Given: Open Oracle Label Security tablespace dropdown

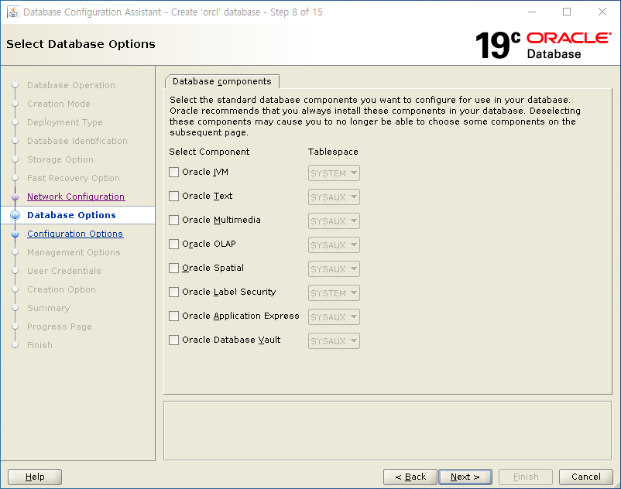Looking at the screenshot, I should [x=334, y=292].
